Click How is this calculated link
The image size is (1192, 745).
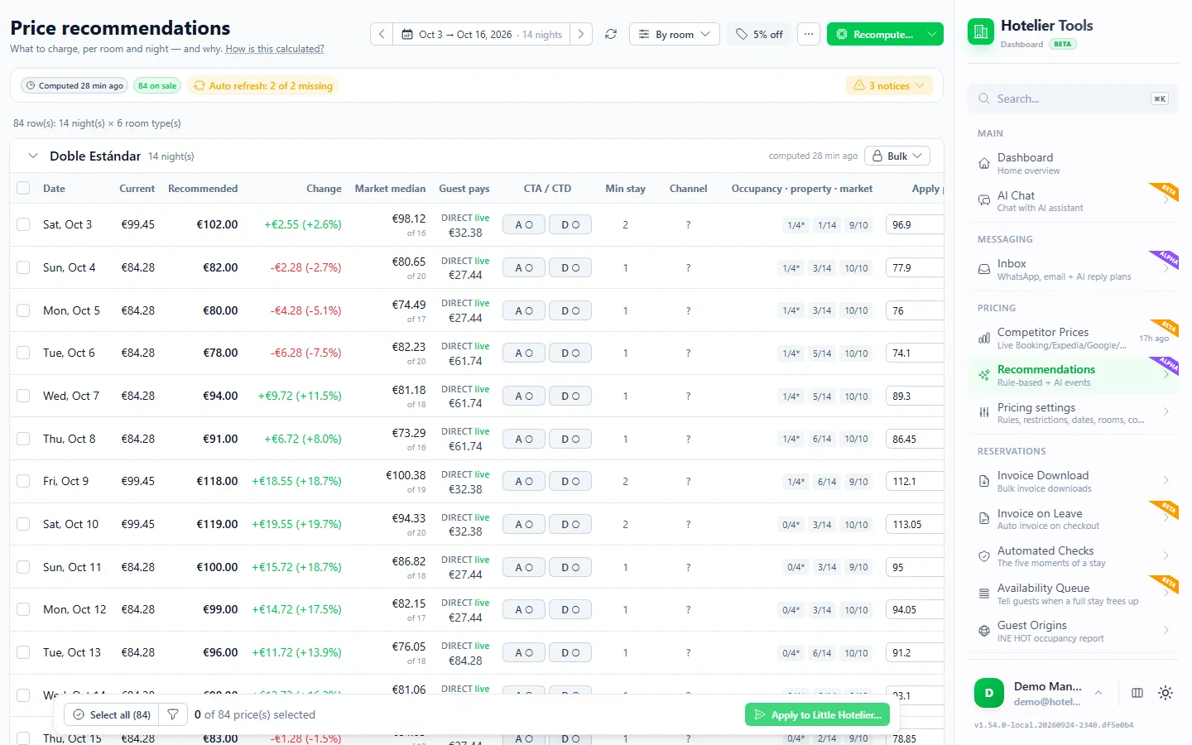click(275, 49)
